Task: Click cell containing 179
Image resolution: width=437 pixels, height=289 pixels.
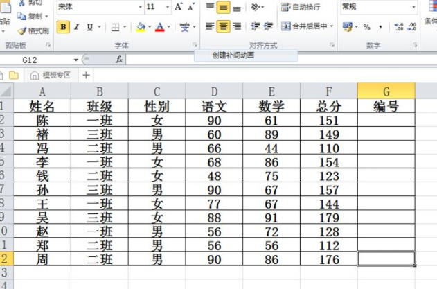Action: [329, 218]
